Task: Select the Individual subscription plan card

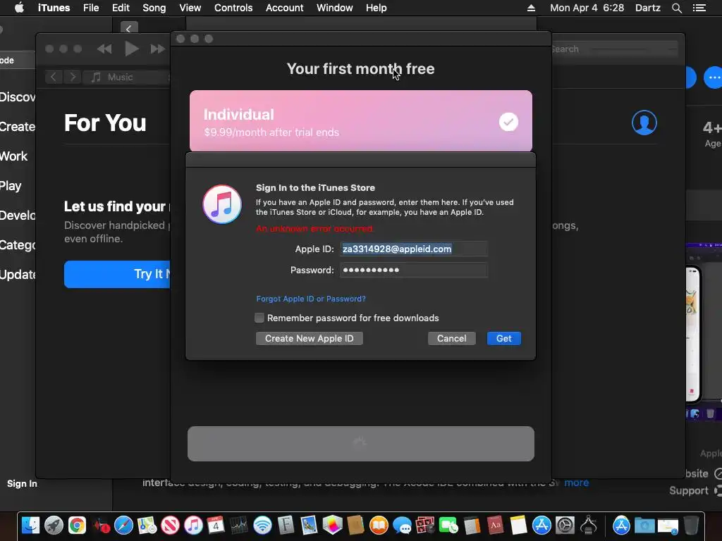Action: coord(361,120)
